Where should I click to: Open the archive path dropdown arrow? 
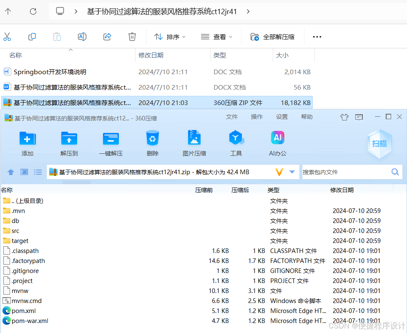pos(292,172)
